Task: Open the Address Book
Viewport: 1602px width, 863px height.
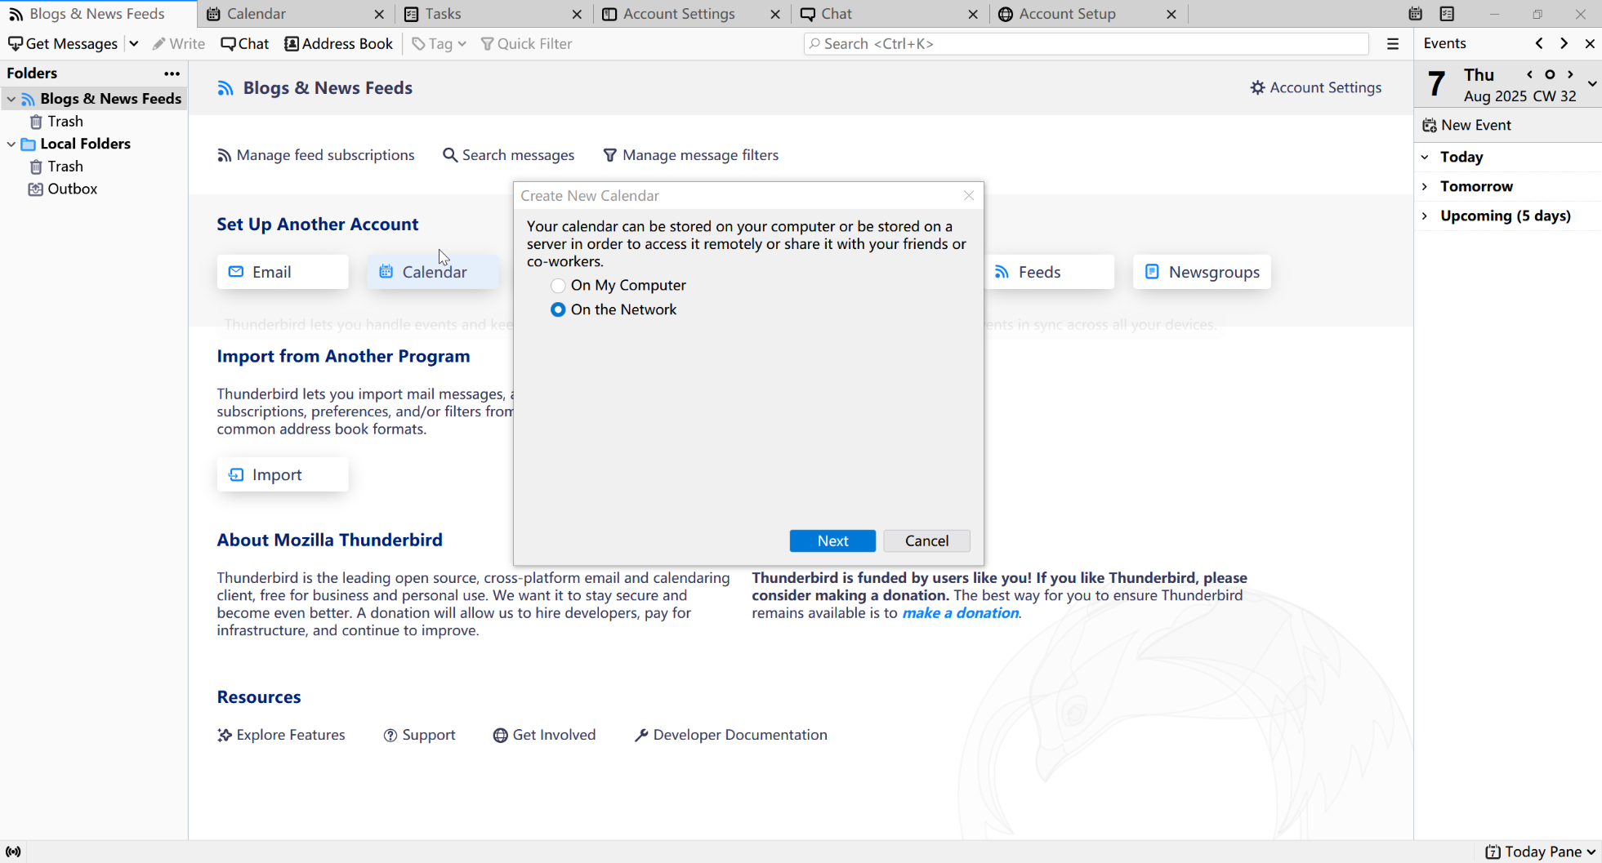Action: coord(338,43)
